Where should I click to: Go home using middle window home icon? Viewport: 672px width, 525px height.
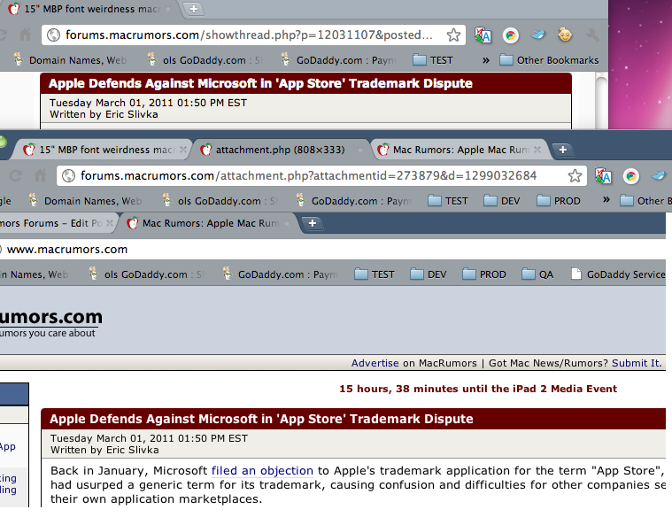tap(41, 175)
